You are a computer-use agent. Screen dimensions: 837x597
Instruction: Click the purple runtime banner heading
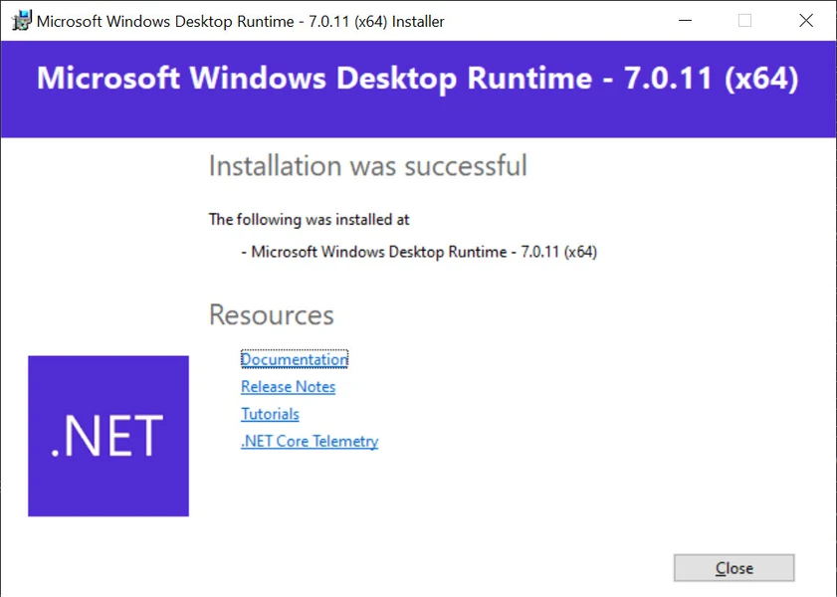tap(418, 79)
